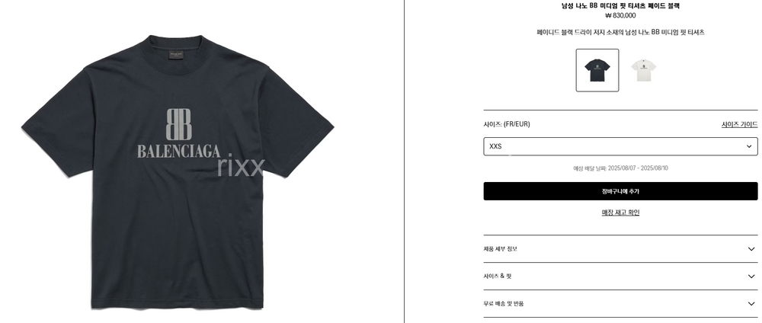Click the chevron beside 사이즈 & 핏

[751, 276]
